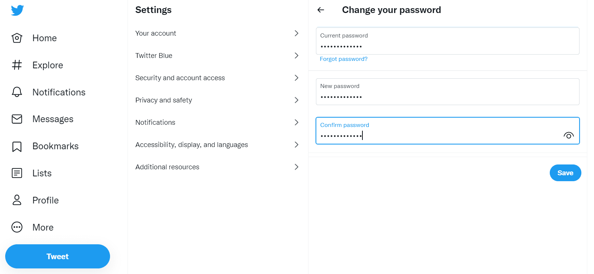Expand Accessibility, display, and languages
The height and width of the screenshot is (274, 594).
click(217, 144)
